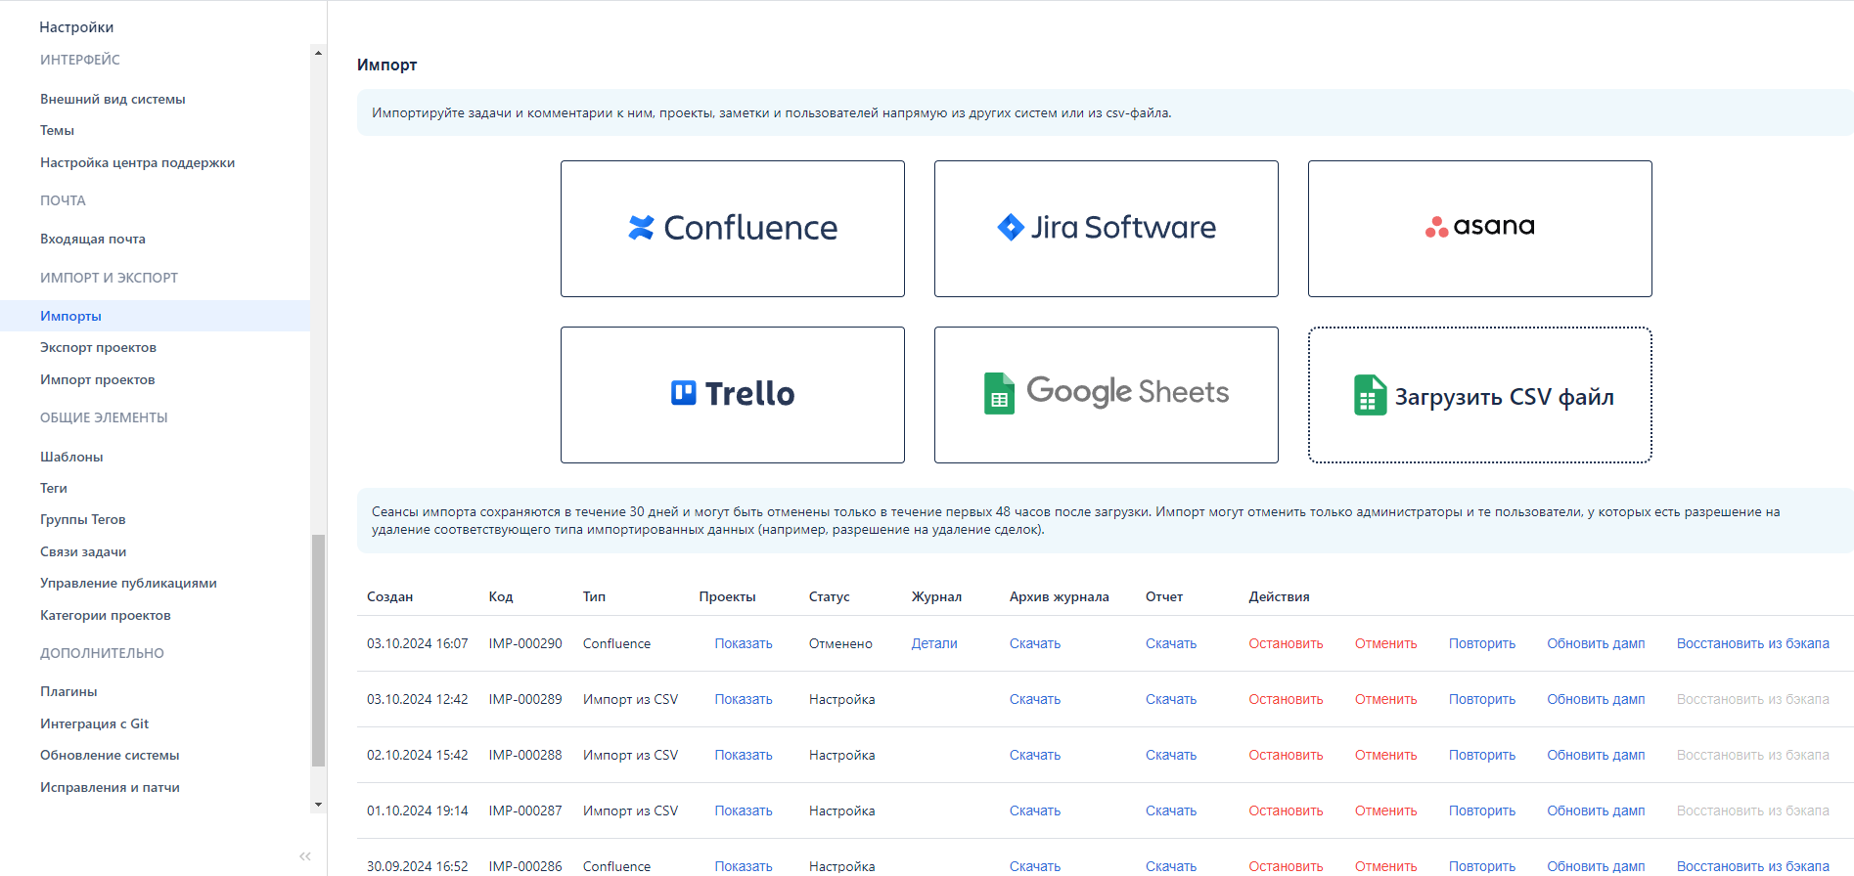Go to Импорт проектов

pos(97,379)
